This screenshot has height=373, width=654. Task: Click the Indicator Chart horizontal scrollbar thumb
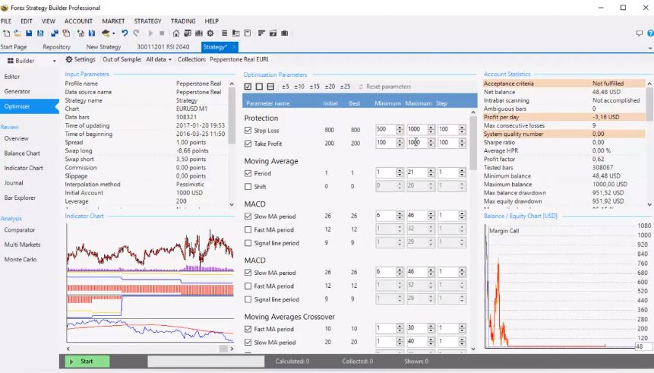(223, 349)
